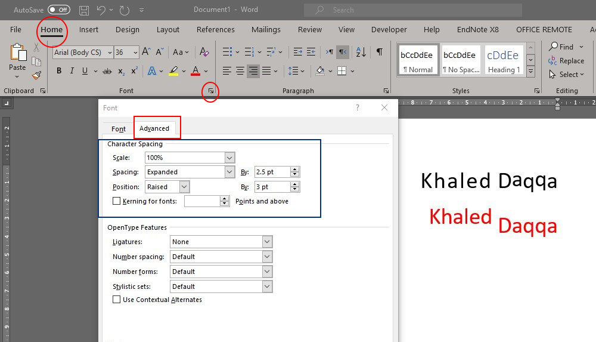The height and width of the screenshot is (342, 596).
Task: Switch to the Insert ribbon tab
Action: tap(89, 30)
